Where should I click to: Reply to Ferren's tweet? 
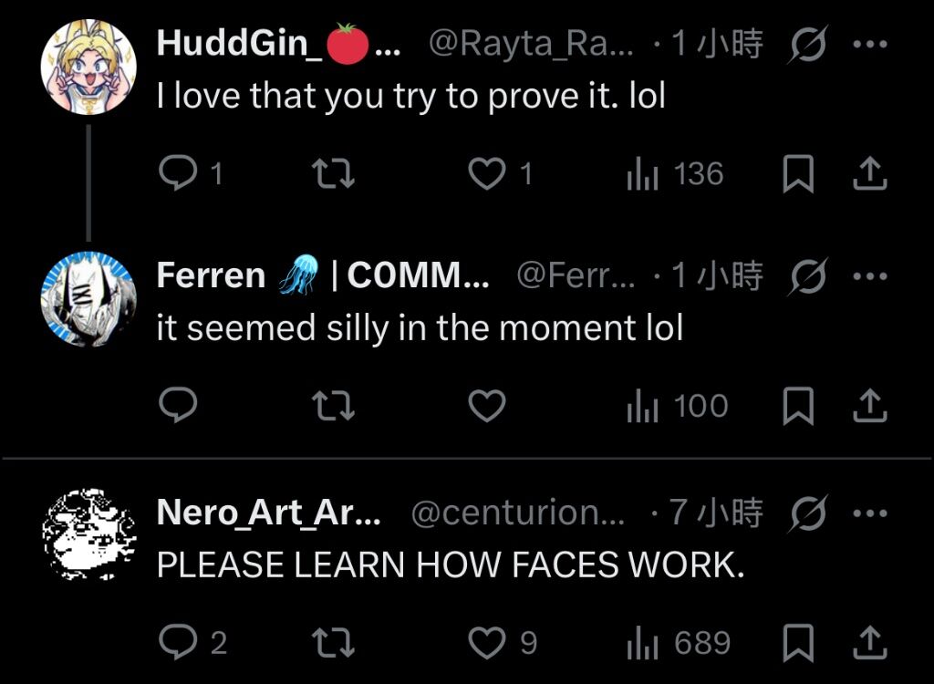click(175, 406)
